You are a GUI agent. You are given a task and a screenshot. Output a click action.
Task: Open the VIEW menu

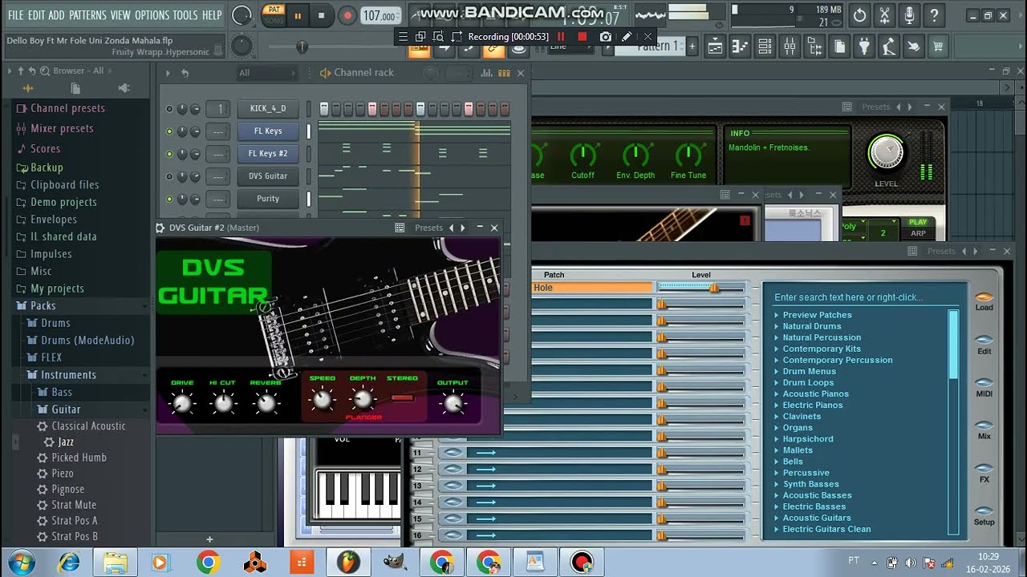[120, 15]
